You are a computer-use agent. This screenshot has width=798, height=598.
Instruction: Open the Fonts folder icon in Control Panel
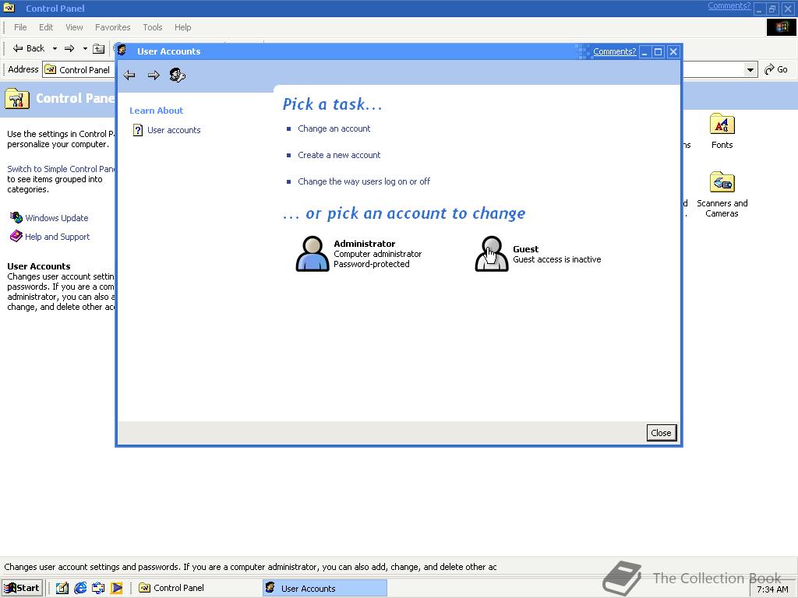(x=722, y=125)
